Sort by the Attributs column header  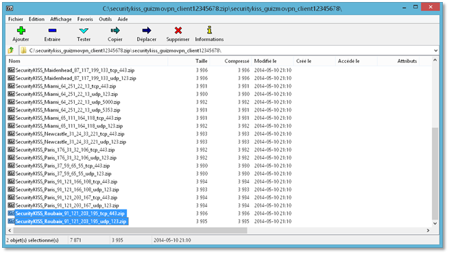[398, 61]
